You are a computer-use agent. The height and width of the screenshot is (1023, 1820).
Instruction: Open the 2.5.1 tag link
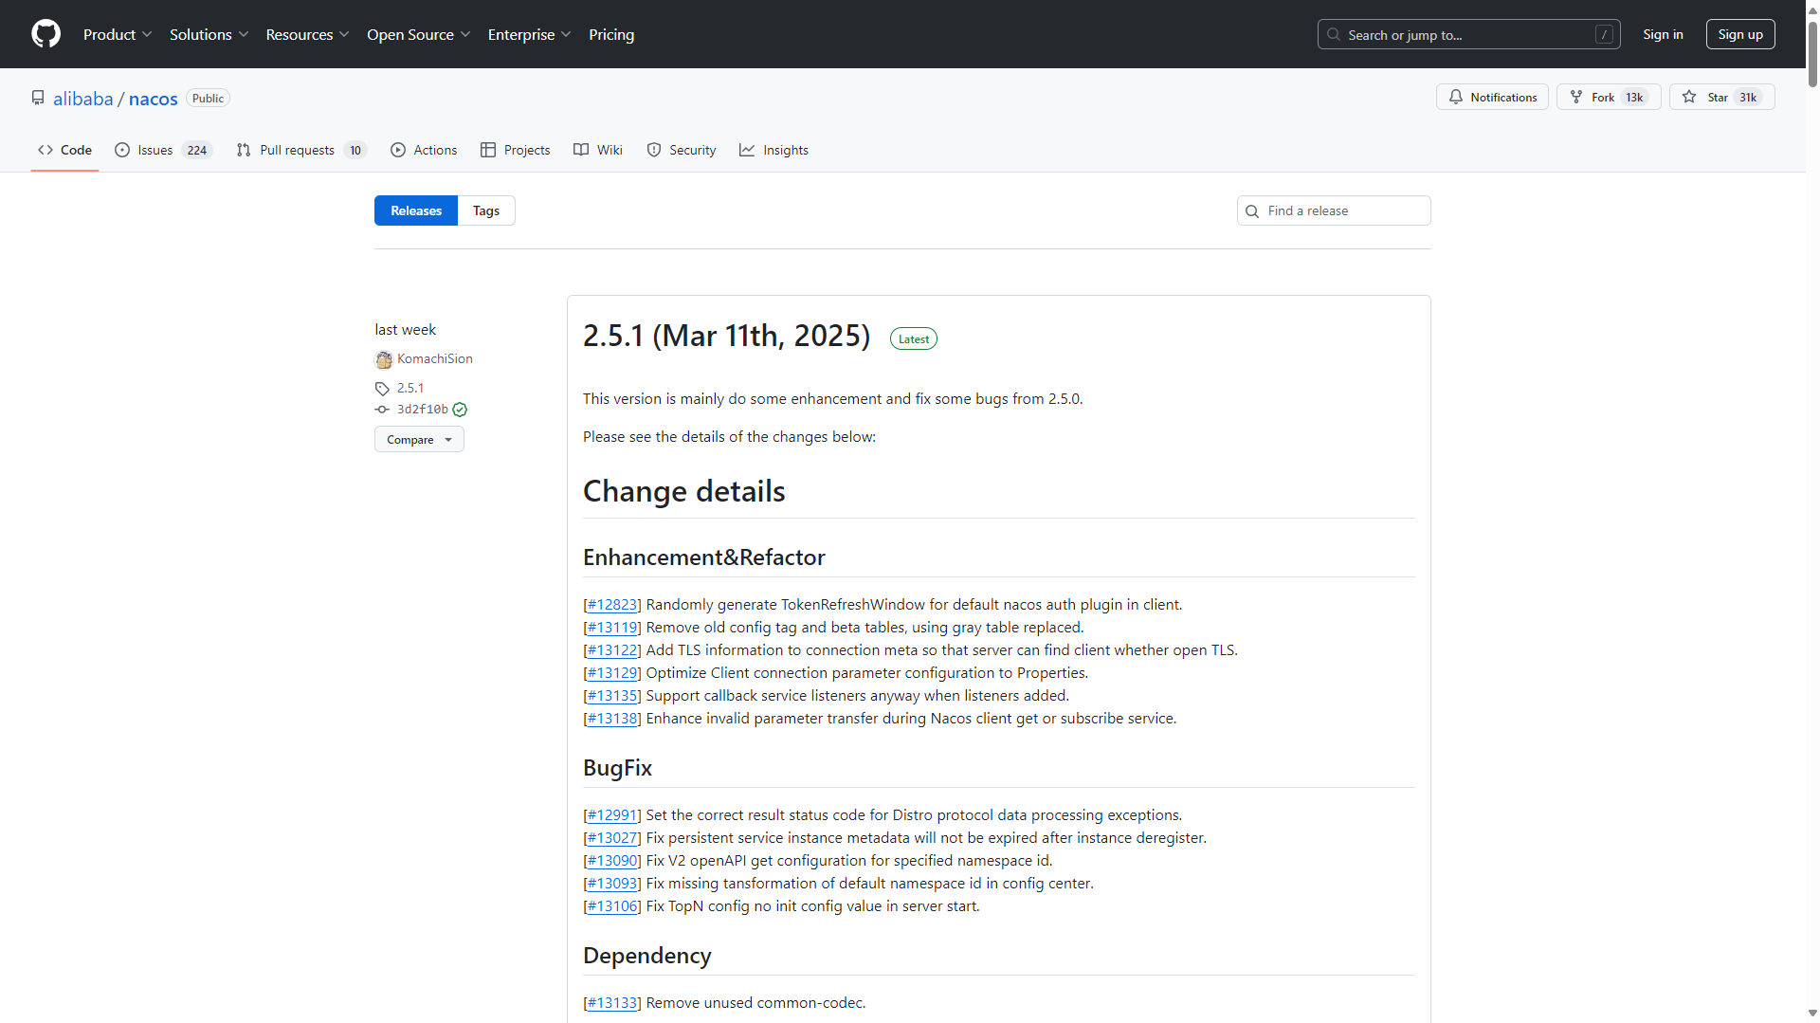tap(410, 388)
